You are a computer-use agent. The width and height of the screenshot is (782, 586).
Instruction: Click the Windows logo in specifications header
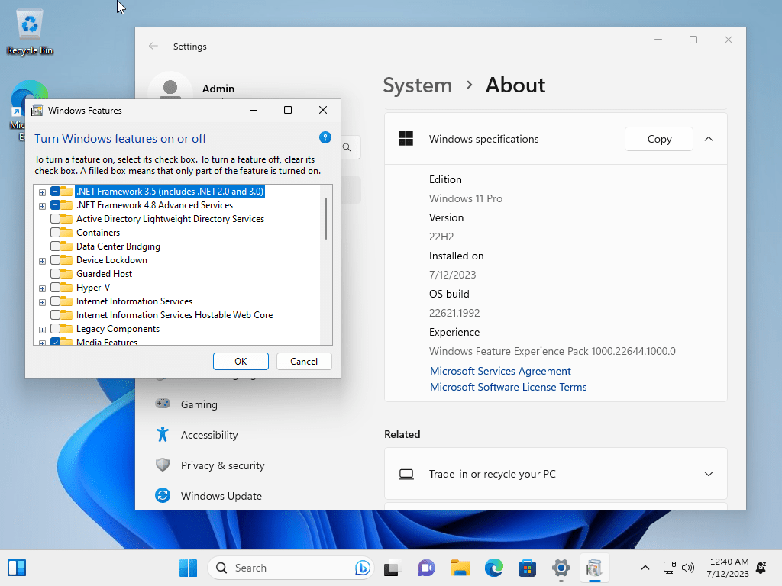point(406,139)
